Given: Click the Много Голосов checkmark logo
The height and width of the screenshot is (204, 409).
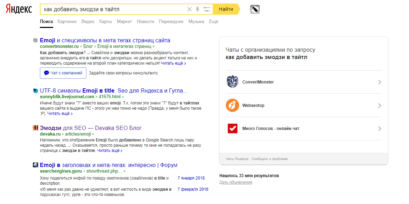Looking at the screenshot, I should (x=232, y=129).
